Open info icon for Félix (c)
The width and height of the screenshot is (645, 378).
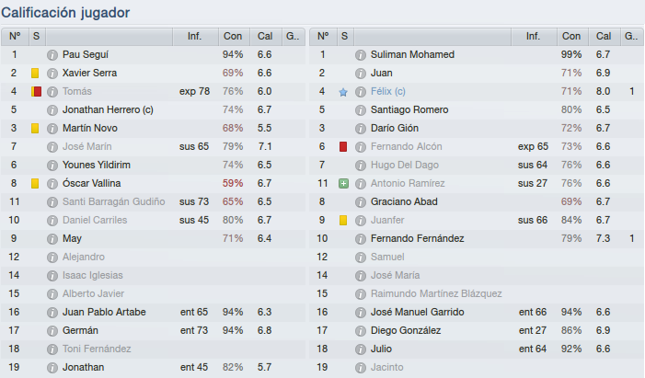coord(361,92)
